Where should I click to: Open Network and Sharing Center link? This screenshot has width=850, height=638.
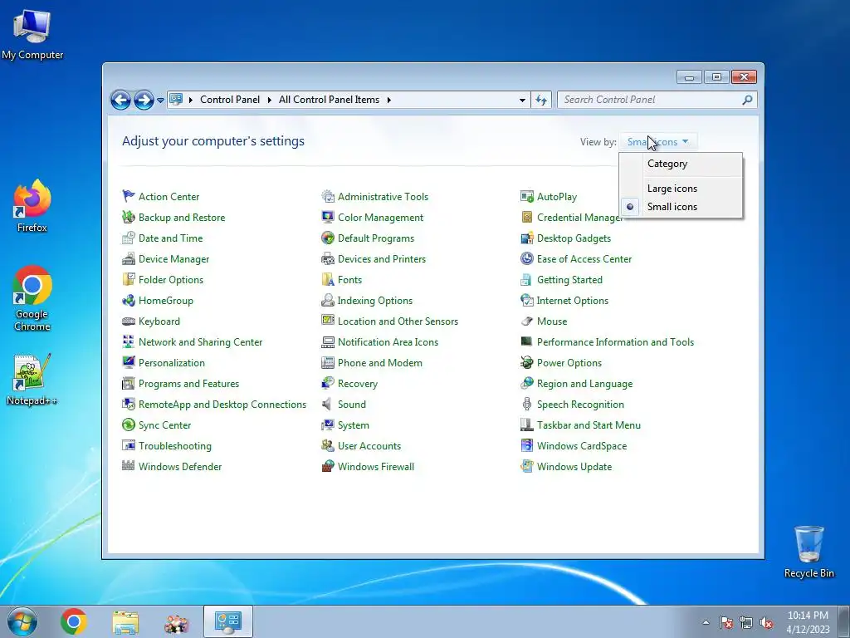(201, 341)
